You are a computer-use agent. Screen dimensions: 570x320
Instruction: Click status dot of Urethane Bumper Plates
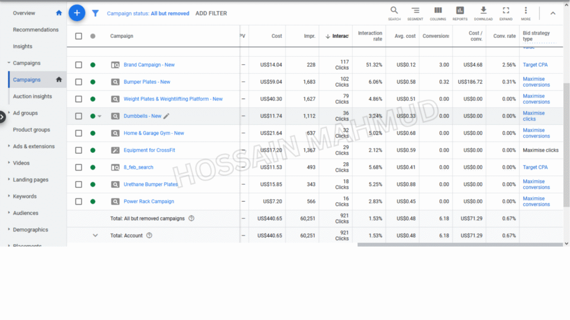[93, 184]
